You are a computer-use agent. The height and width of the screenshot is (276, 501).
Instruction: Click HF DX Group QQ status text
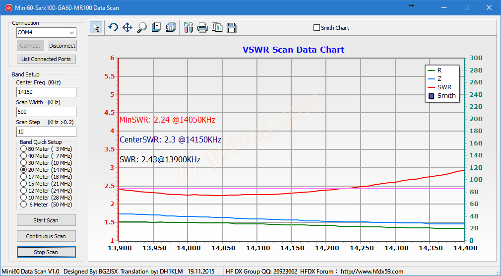261,272
